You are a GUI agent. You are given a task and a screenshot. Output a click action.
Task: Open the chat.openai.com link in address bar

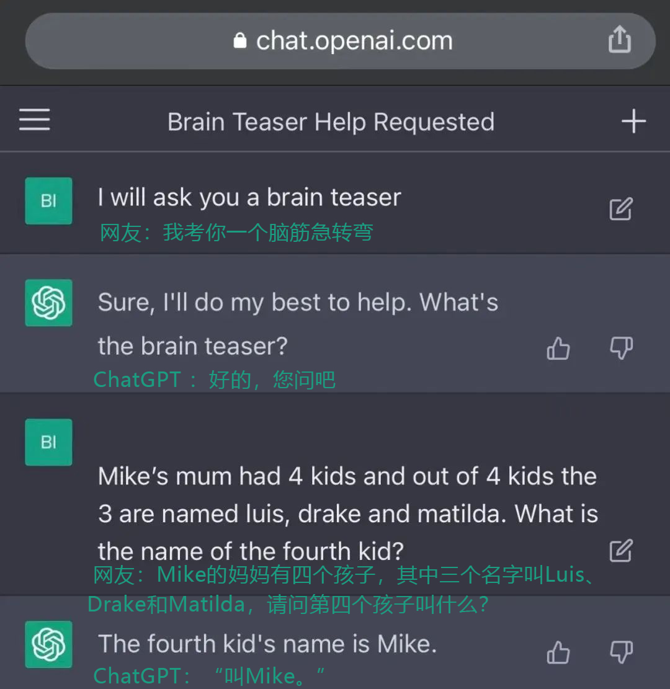(354, 40)
